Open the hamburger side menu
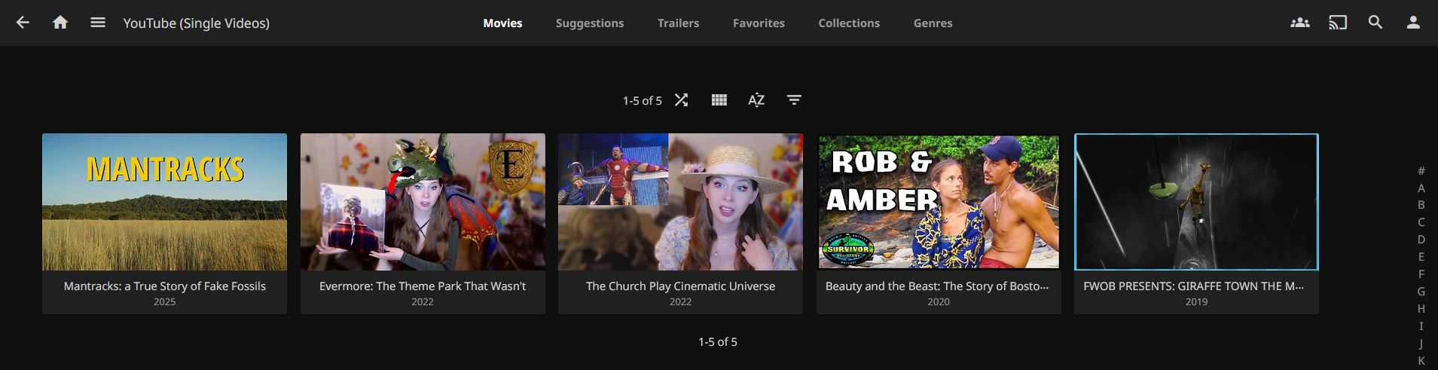Screen dimensions: 1438x370 [97, 23]
